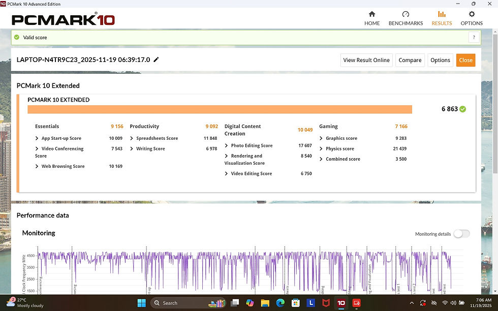Click the CPU clock frequency monitoring chart
The height and width of the screenshot is (311, 498).
coord(244,269)
